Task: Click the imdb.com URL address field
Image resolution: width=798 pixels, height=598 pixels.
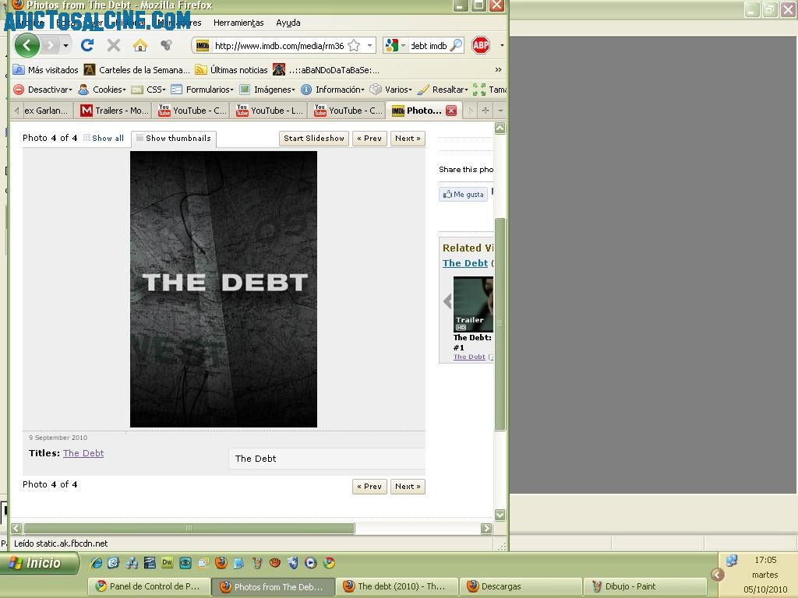Action: click(279, 46)
